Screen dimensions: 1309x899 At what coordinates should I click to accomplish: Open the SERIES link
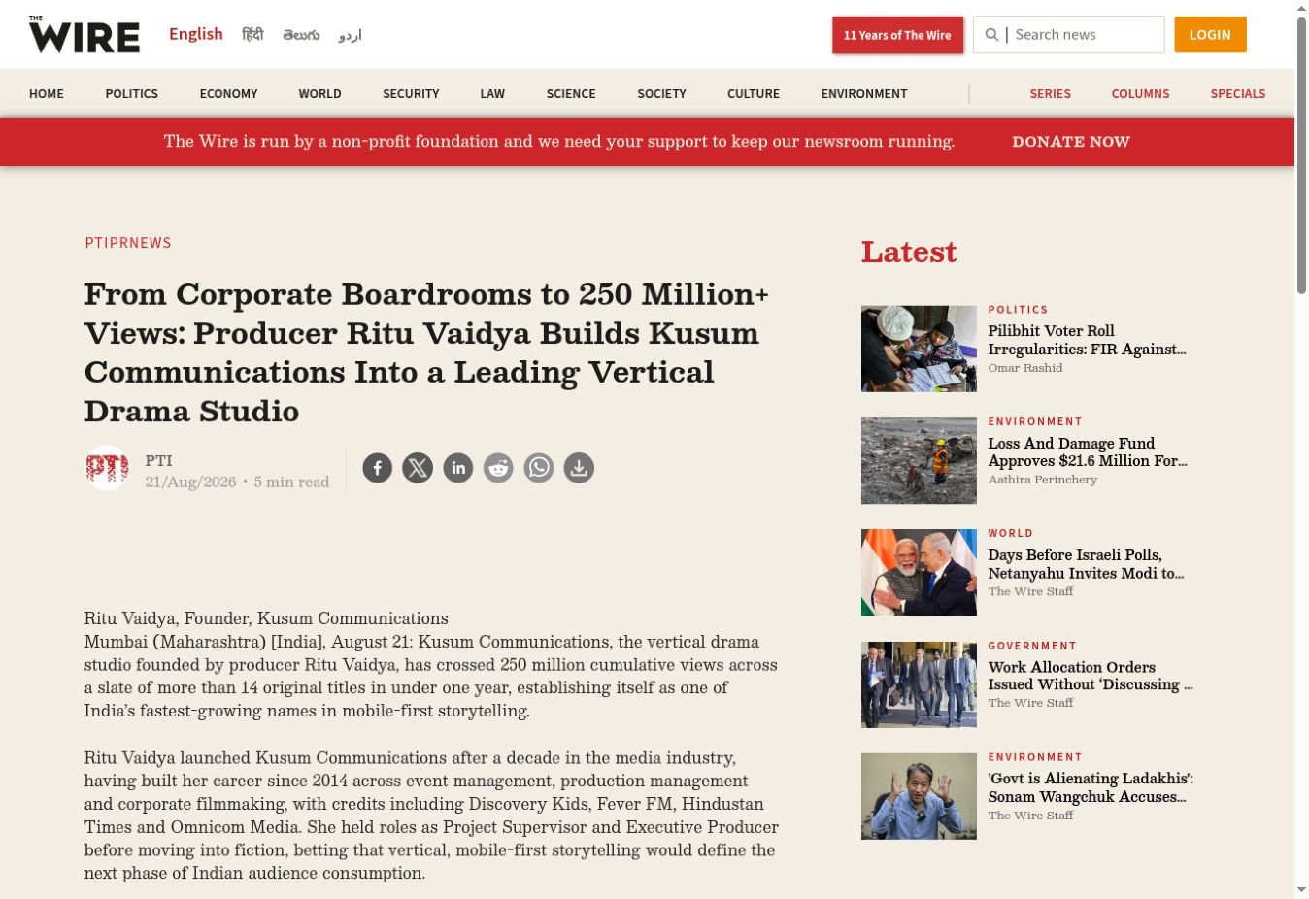[x=1051, y=94]
